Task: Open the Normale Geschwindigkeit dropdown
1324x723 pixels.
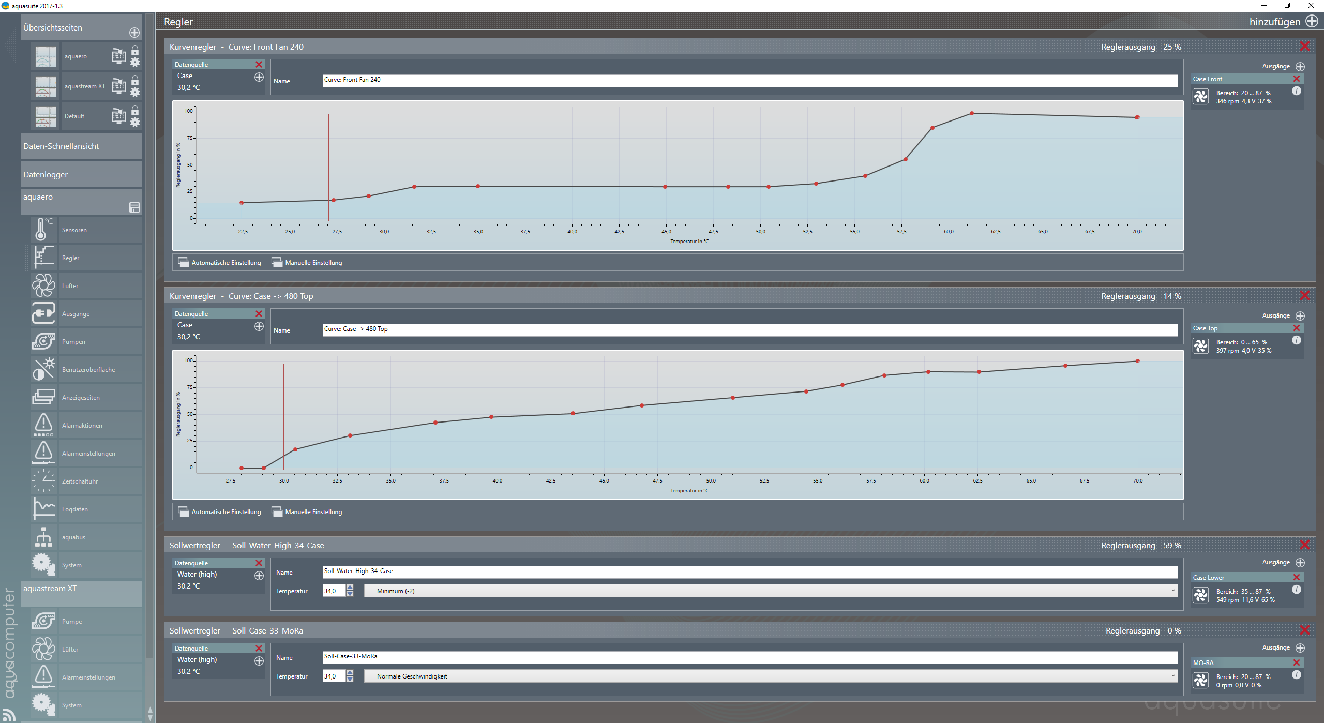Action: click(771, 676)
